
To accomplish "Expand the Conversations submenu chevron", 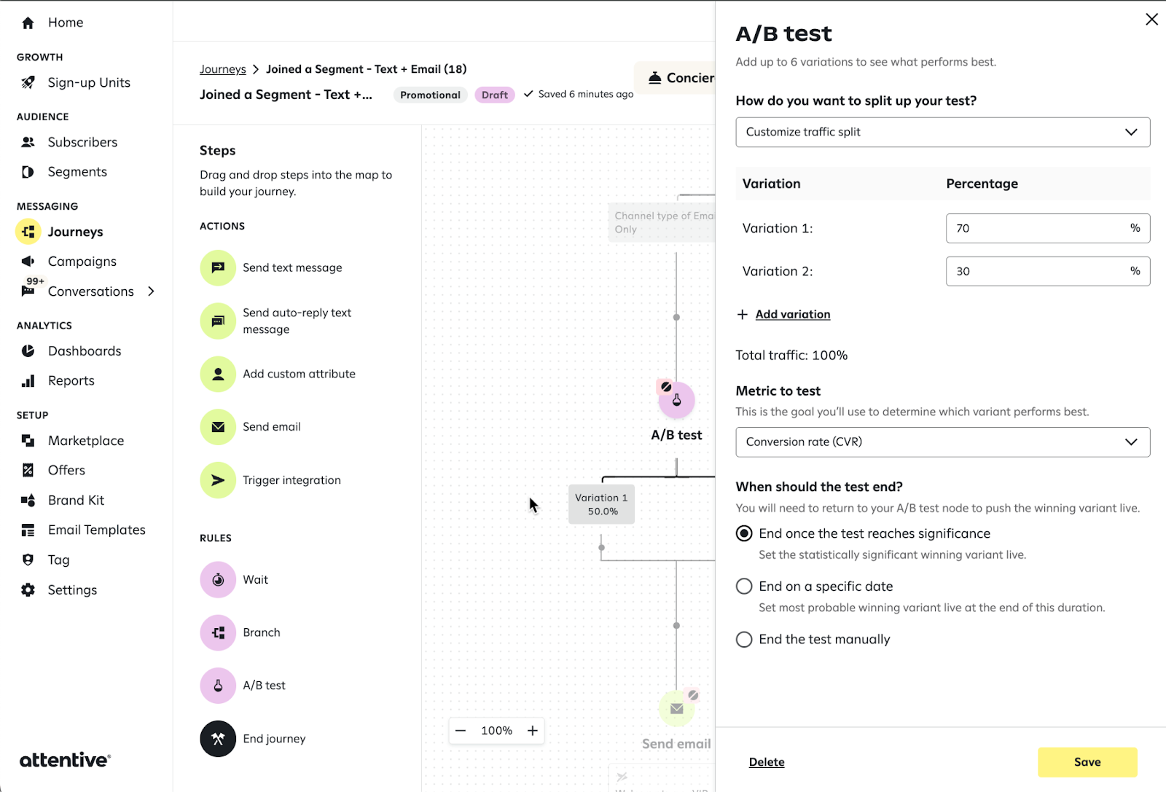I will (x=152, y=291).
